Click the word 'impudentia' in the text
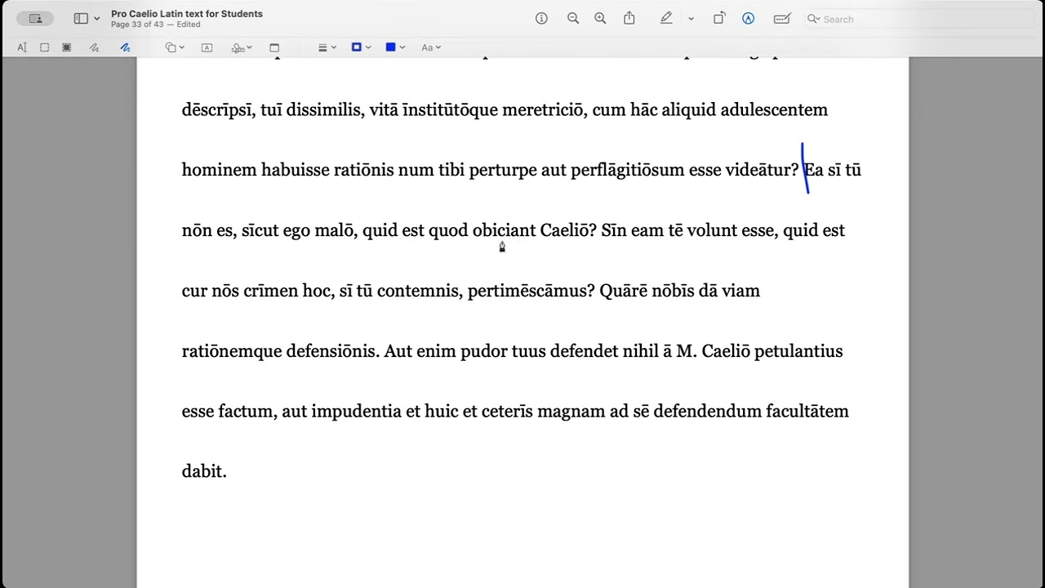1045x588 pixels. (x=356, y=412)
